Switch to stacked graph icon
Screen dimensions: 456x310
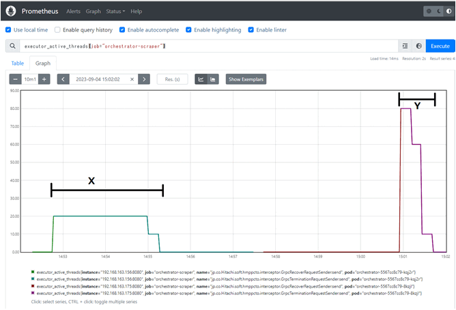click(213, 79)
